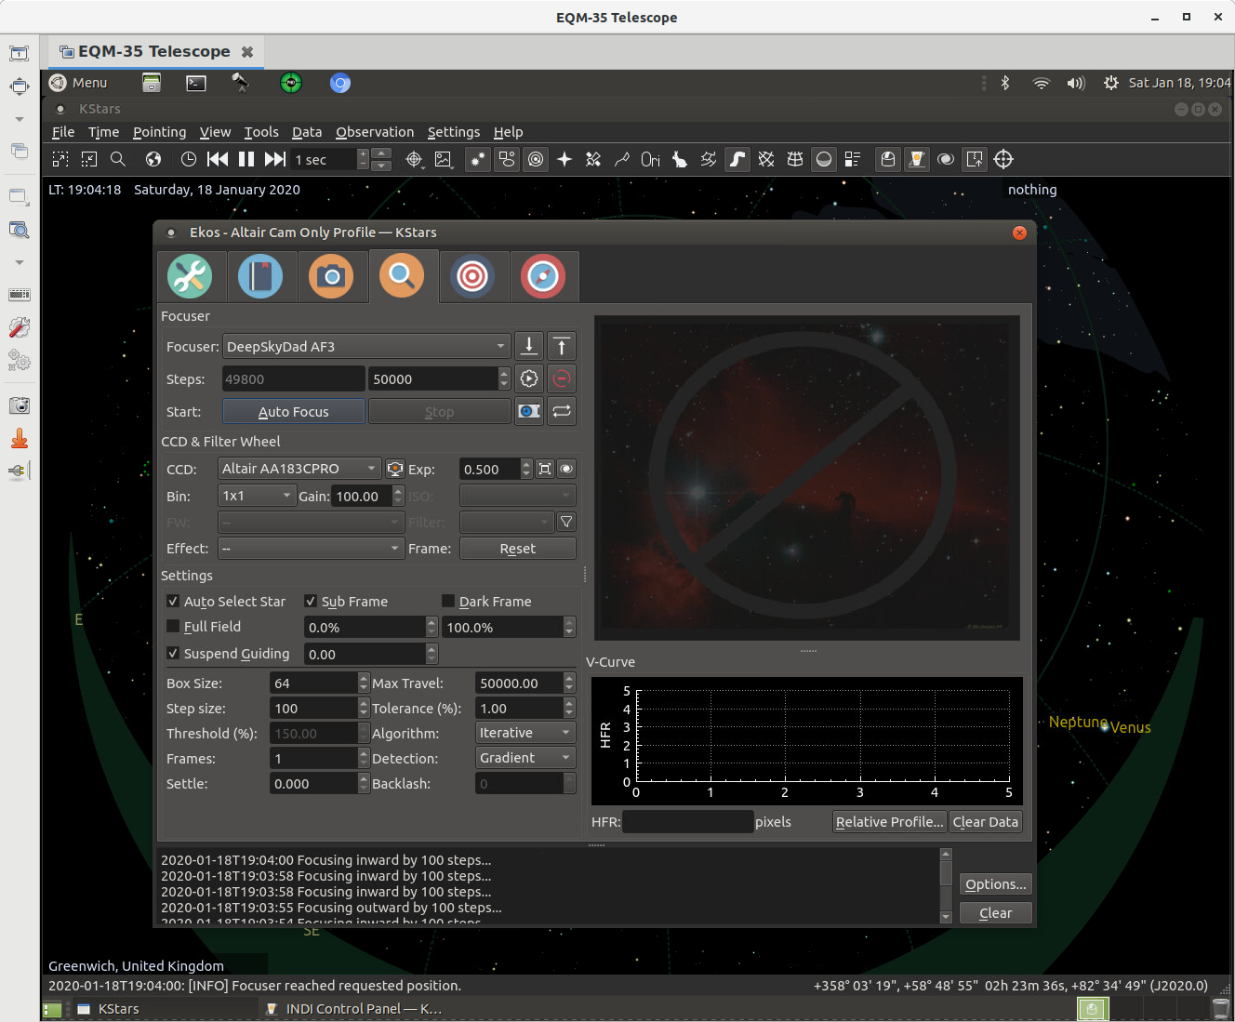Abort motion with the red stop icon
1235x1022 pixels.
point(561,378)
